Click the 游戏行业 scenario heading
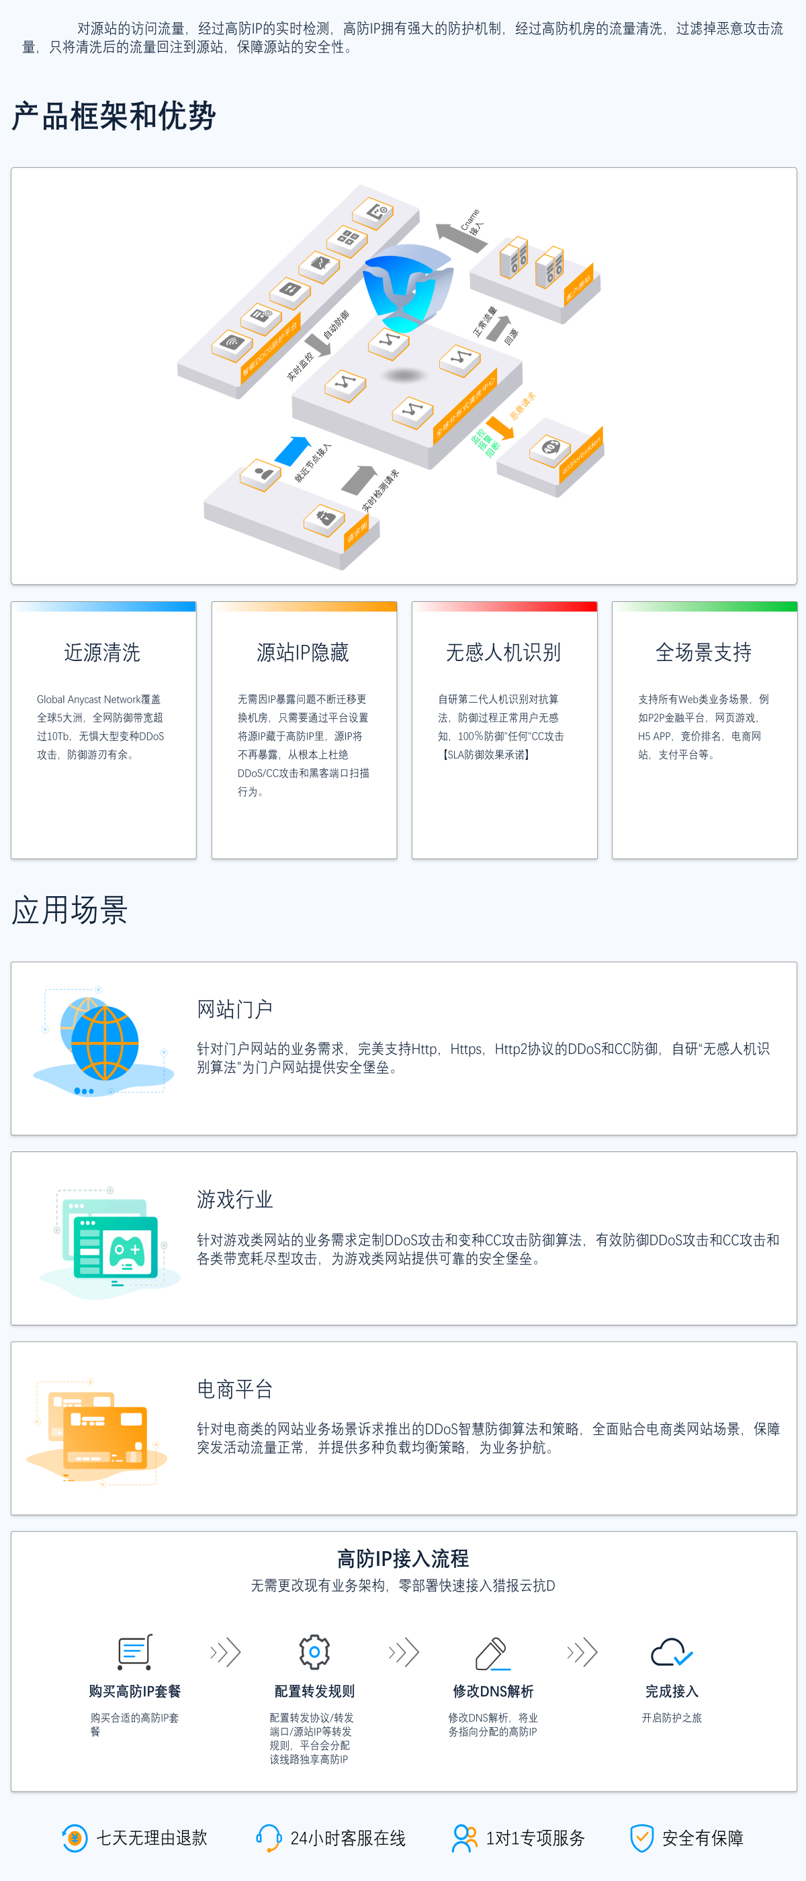 (234, 1199)
